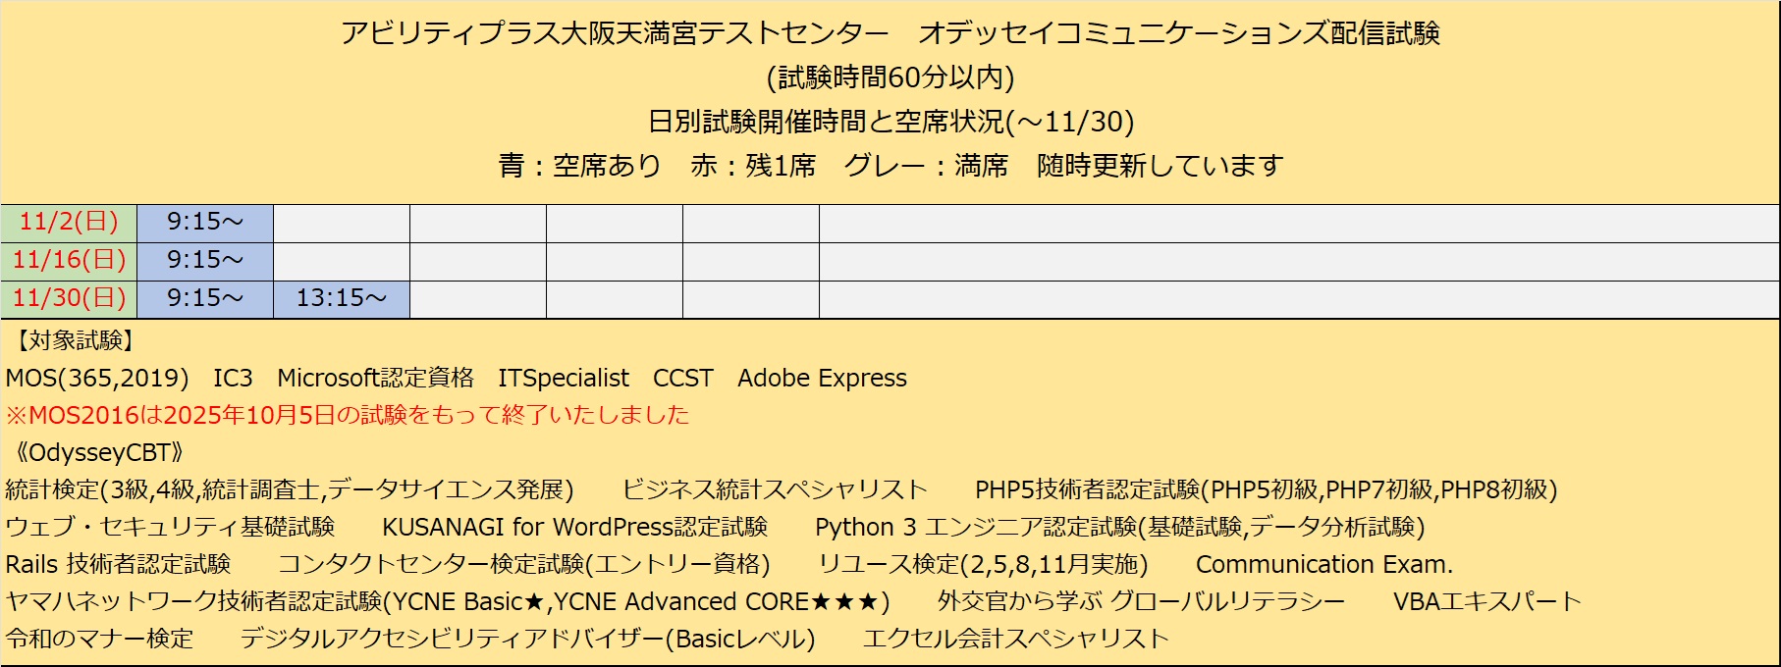This screenshot has height=667, width=1781.
Task: Select the 13:15～ slot on 11/30
Action: (x=341, y=298)
